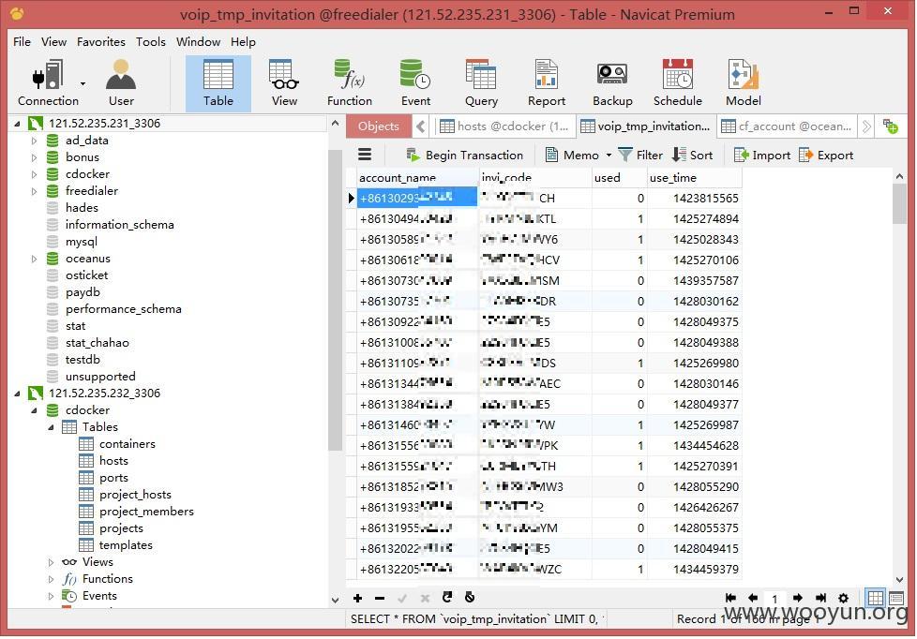
Task: Click the add record plus icon
Action: point(357,598)
